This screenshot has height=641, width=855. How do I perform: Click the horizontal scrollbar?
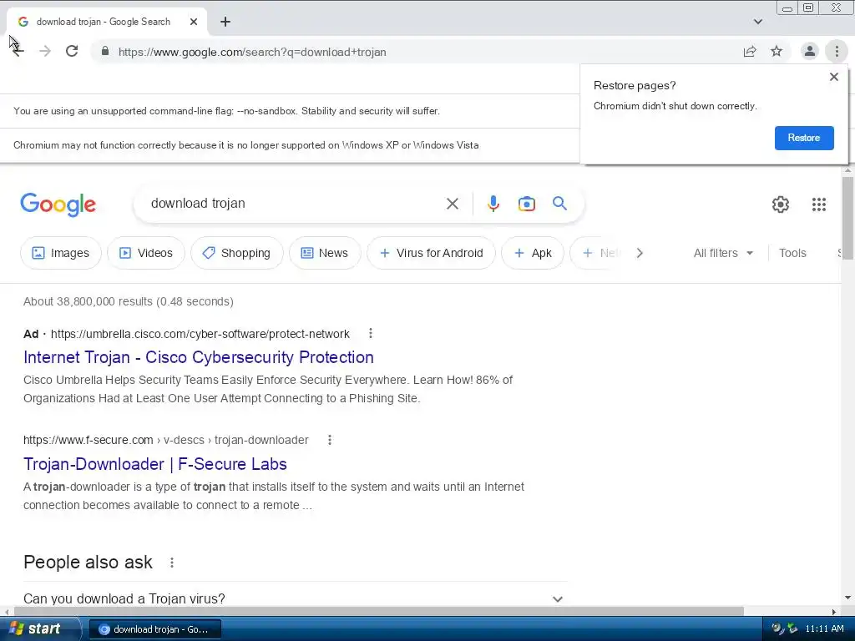pyautogui.click(x=379, y=612)
